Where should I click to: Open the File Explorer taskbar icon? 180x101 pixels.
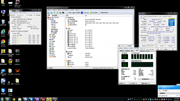pos(20,99)
